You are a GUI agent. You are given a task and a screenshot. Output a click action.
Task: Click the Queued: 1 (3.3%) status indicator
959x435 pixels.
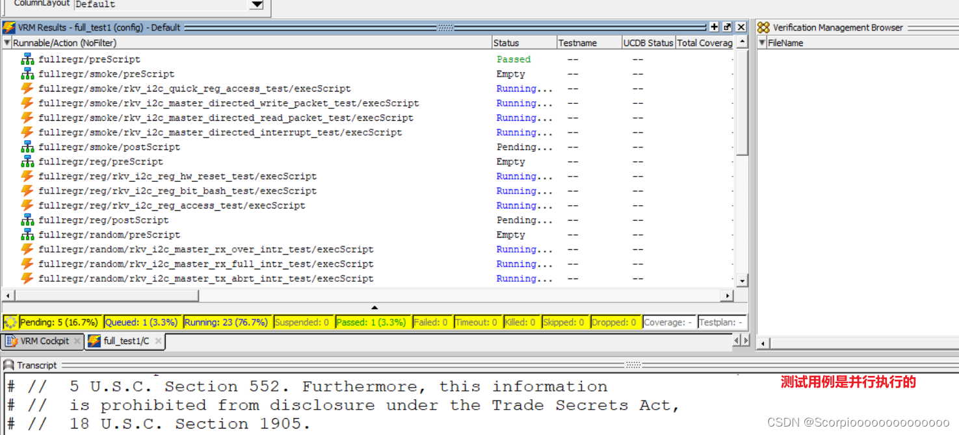(142, 322)
